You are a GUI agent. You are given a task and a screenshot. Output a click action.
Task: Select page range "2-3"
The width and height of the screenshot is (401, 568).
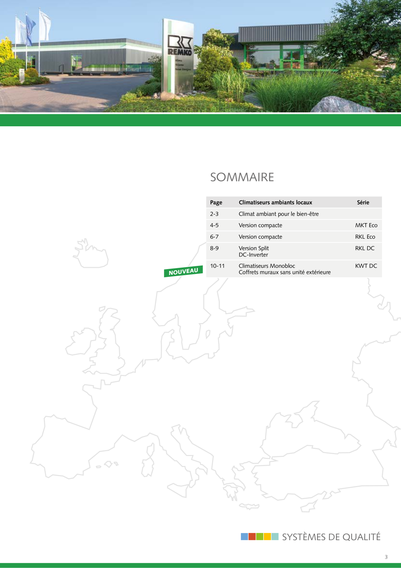[x=214, y=214]
